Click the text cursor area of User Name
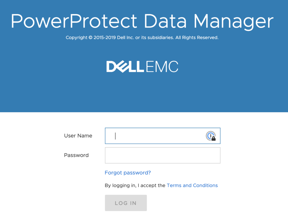The width and height of the screenshot is (288, 220). click(x=115, y=136)
